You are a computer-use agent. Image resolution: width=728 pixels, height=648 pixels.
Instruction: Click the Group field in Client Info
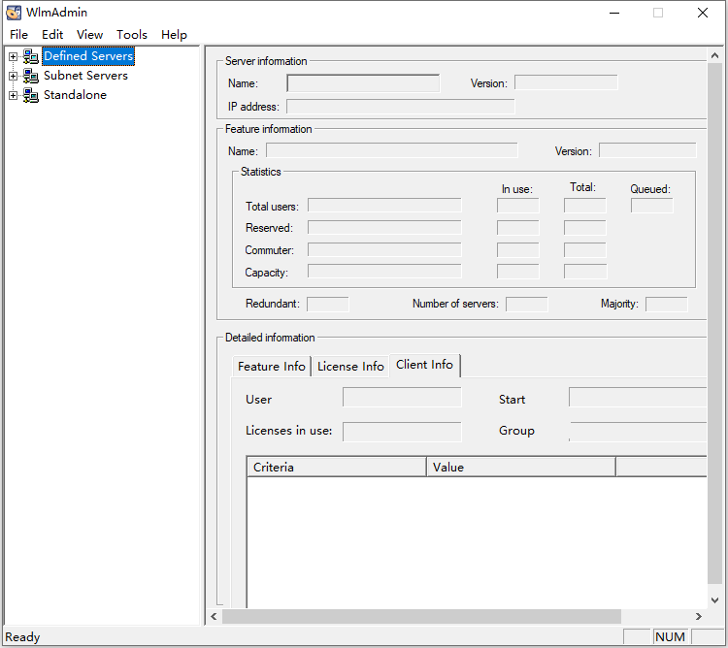click(x=638, y=432)
